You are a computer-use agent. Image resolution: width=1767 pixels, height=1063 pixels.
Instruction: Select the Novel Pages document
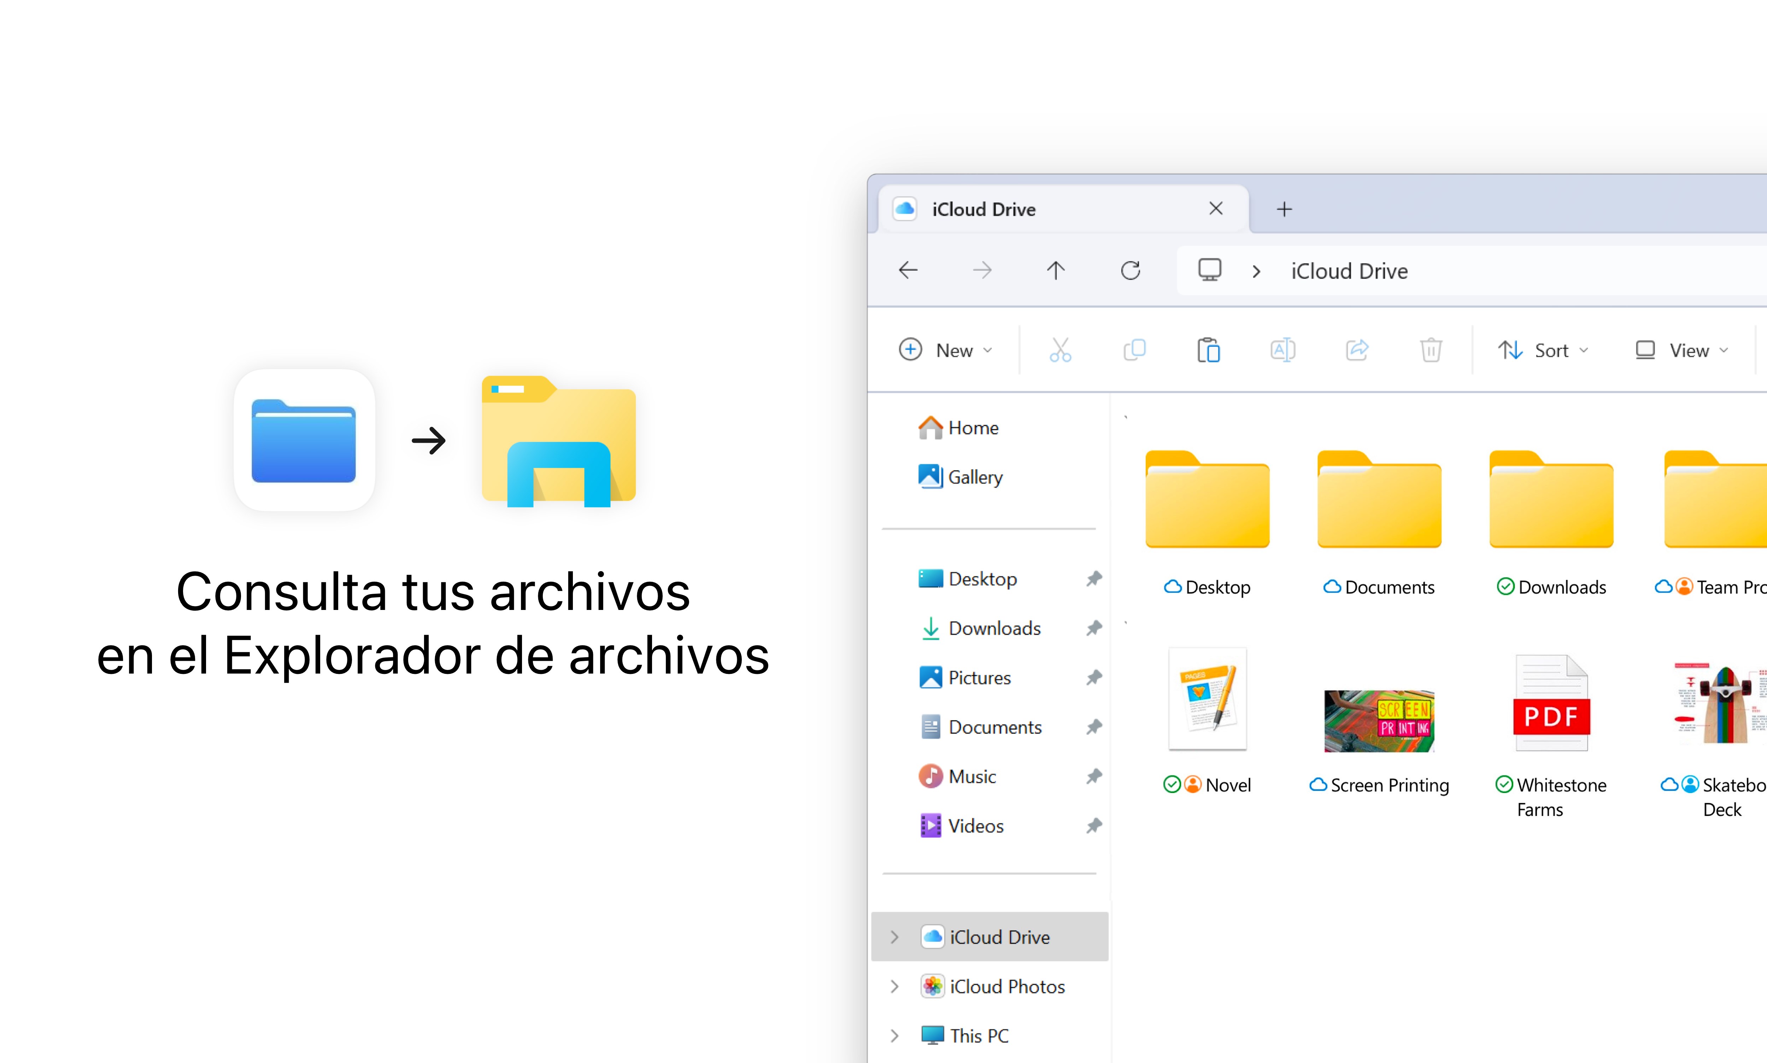tap(1208, 721)
